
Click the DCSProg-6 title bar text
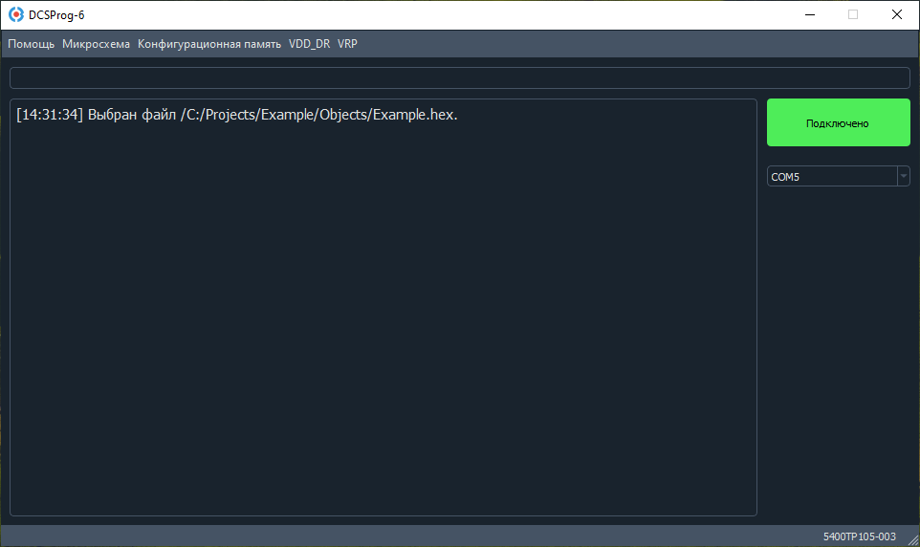(56, 15)
